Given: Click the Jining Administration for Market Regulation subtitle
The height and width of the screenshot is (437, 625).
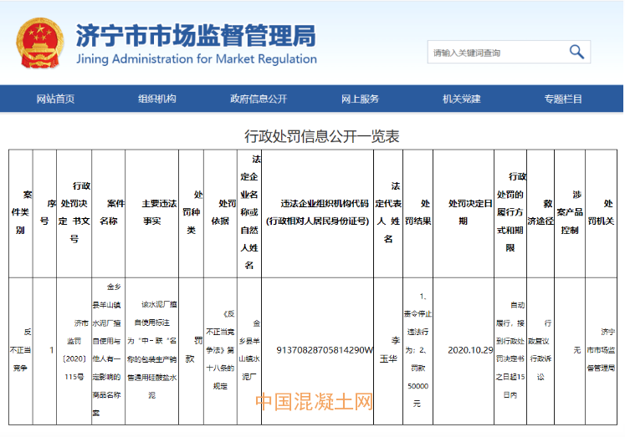Looking at the screenshot, I should [196, 59].
